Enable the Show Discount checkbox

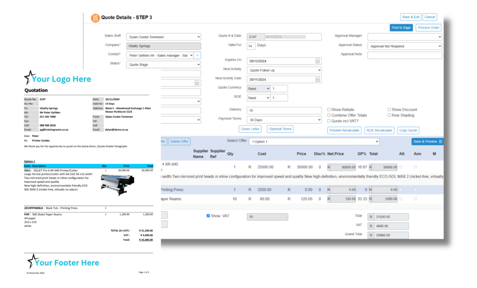tap(389, 109)
